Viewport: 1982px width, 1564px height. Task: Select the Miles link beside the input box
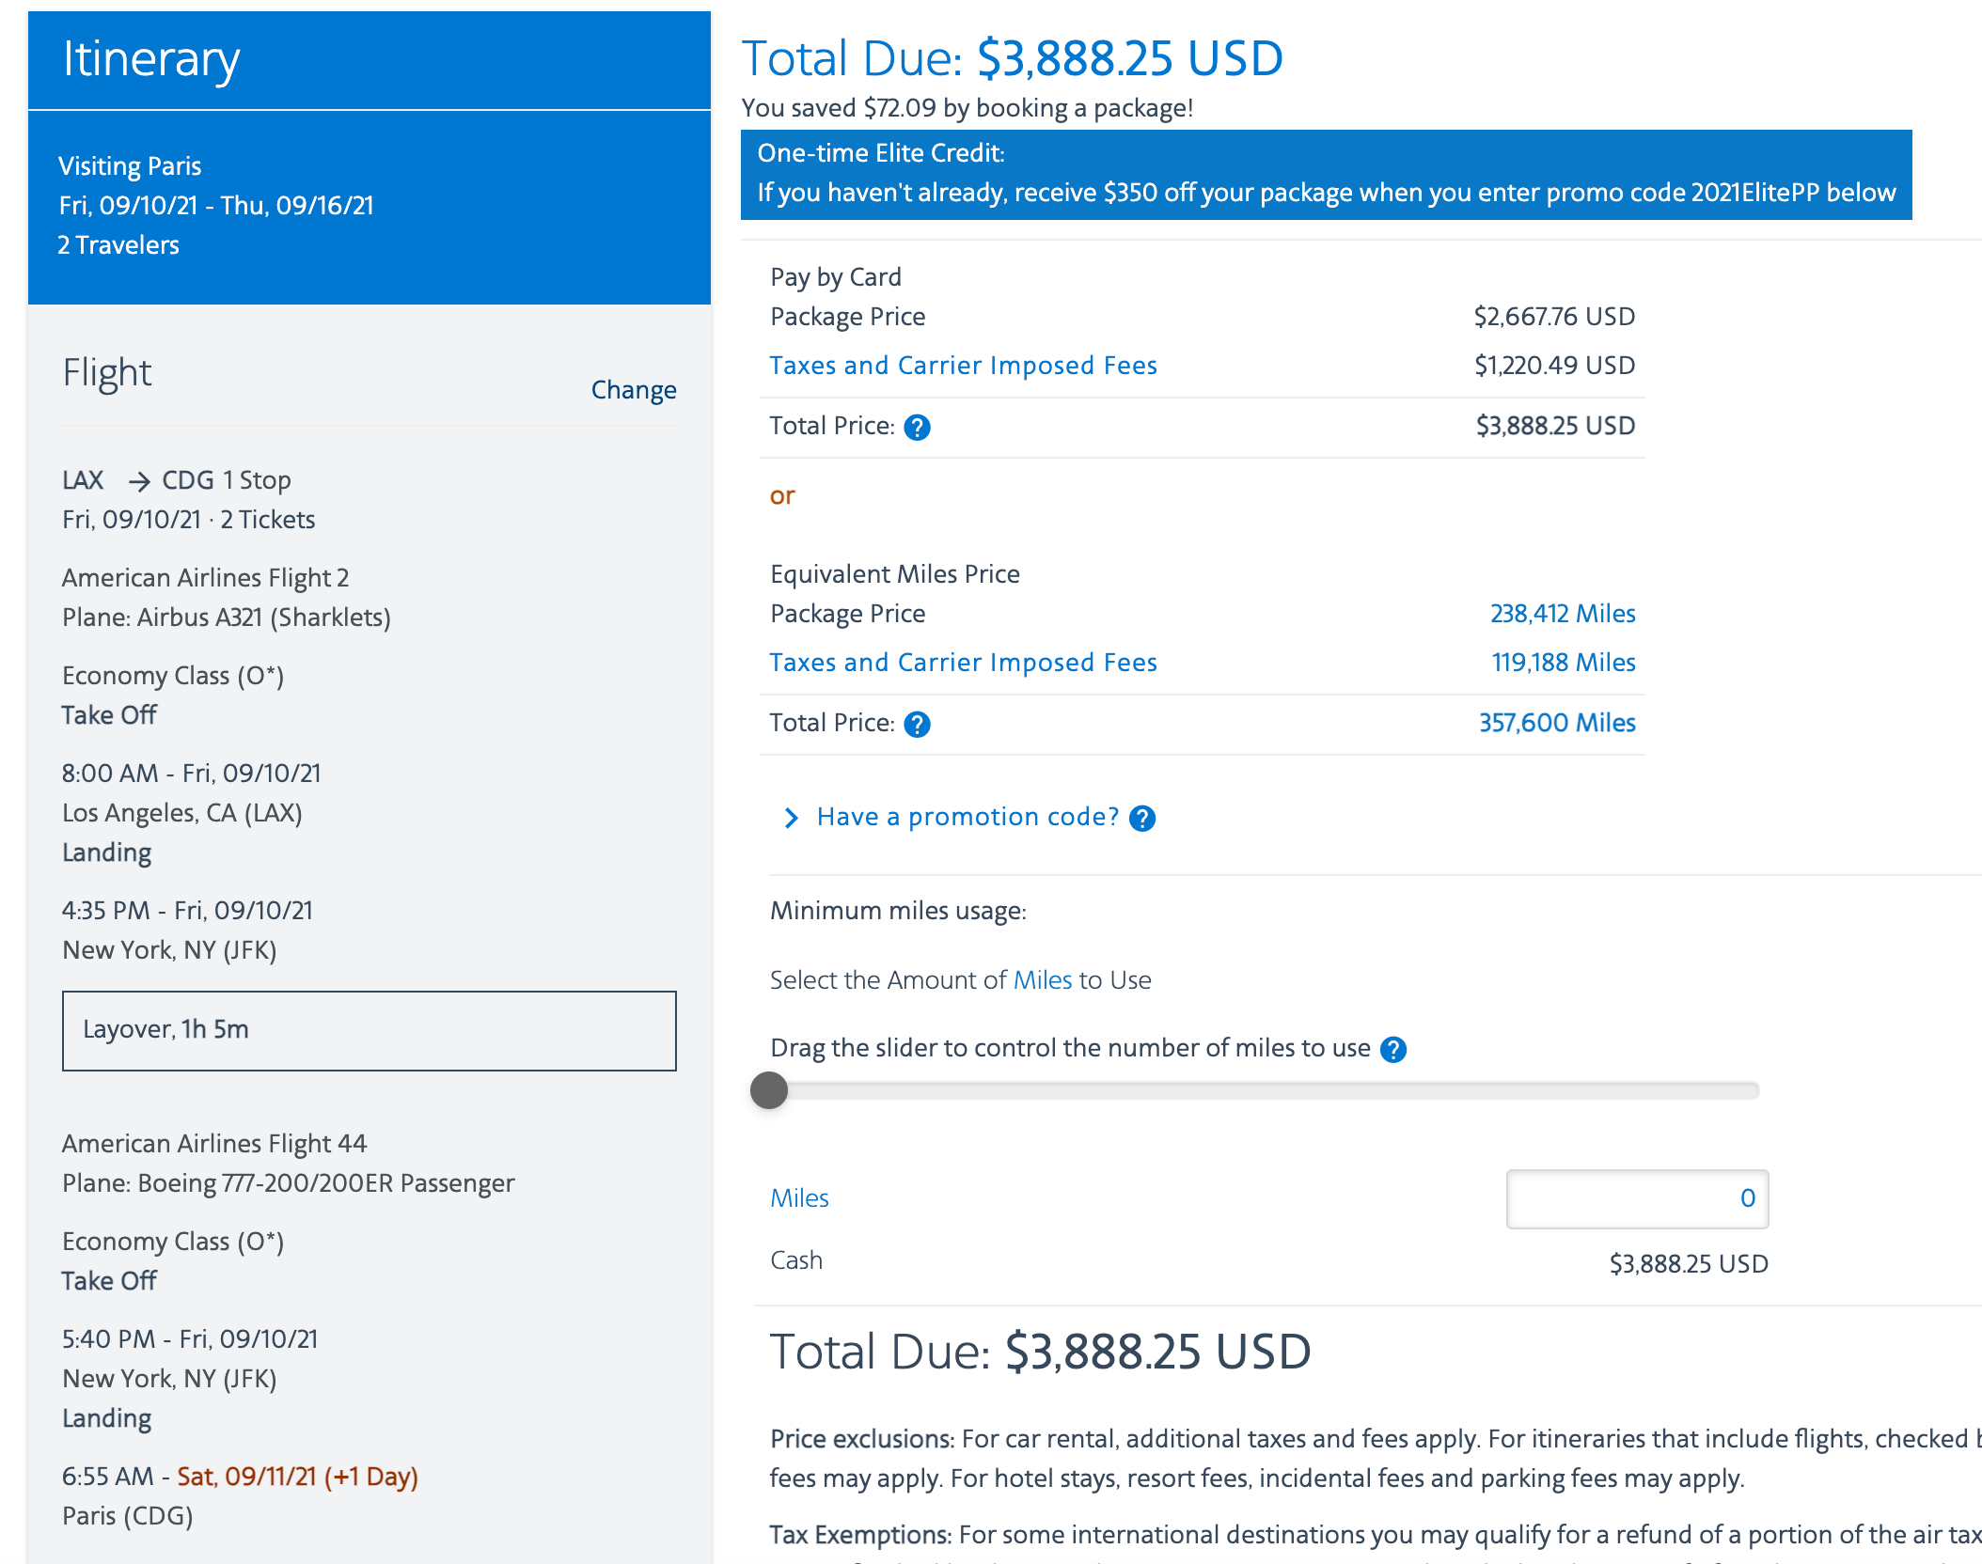coord(798,1197)
